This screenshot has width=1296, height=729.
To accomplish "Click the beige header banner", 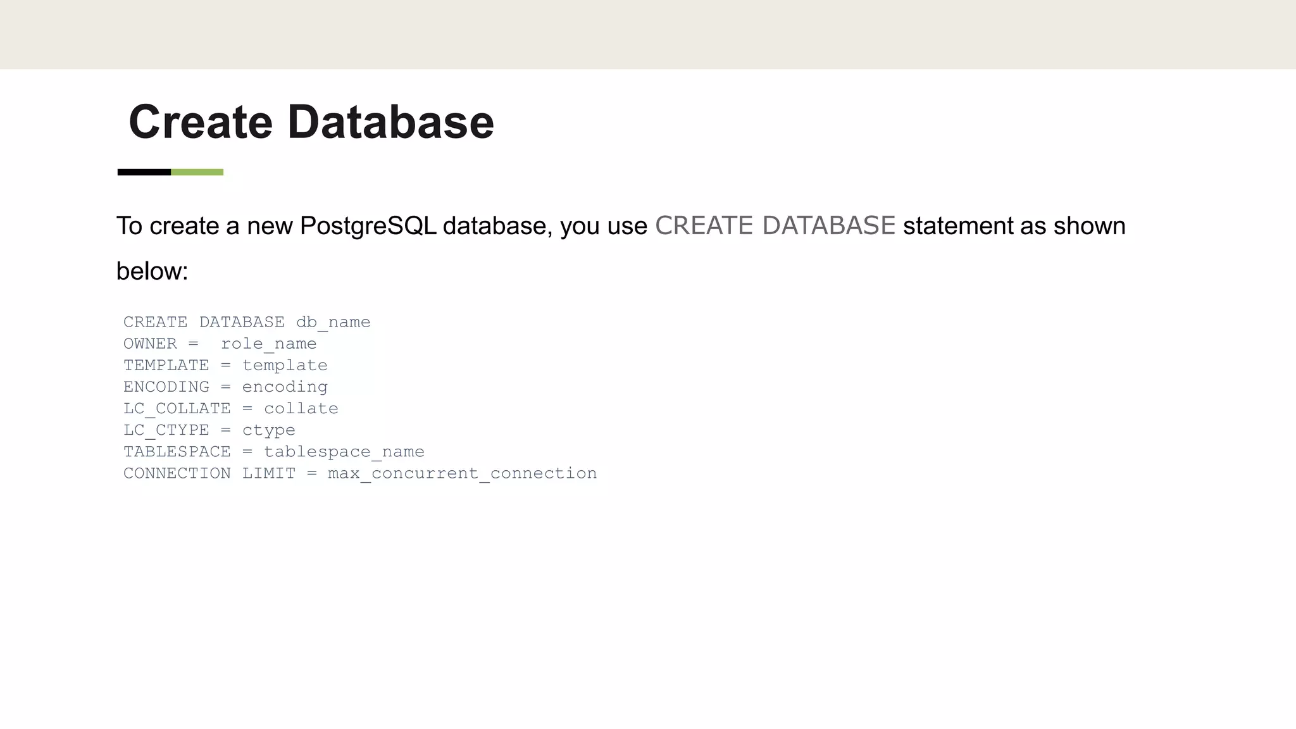I will (648, 34).
